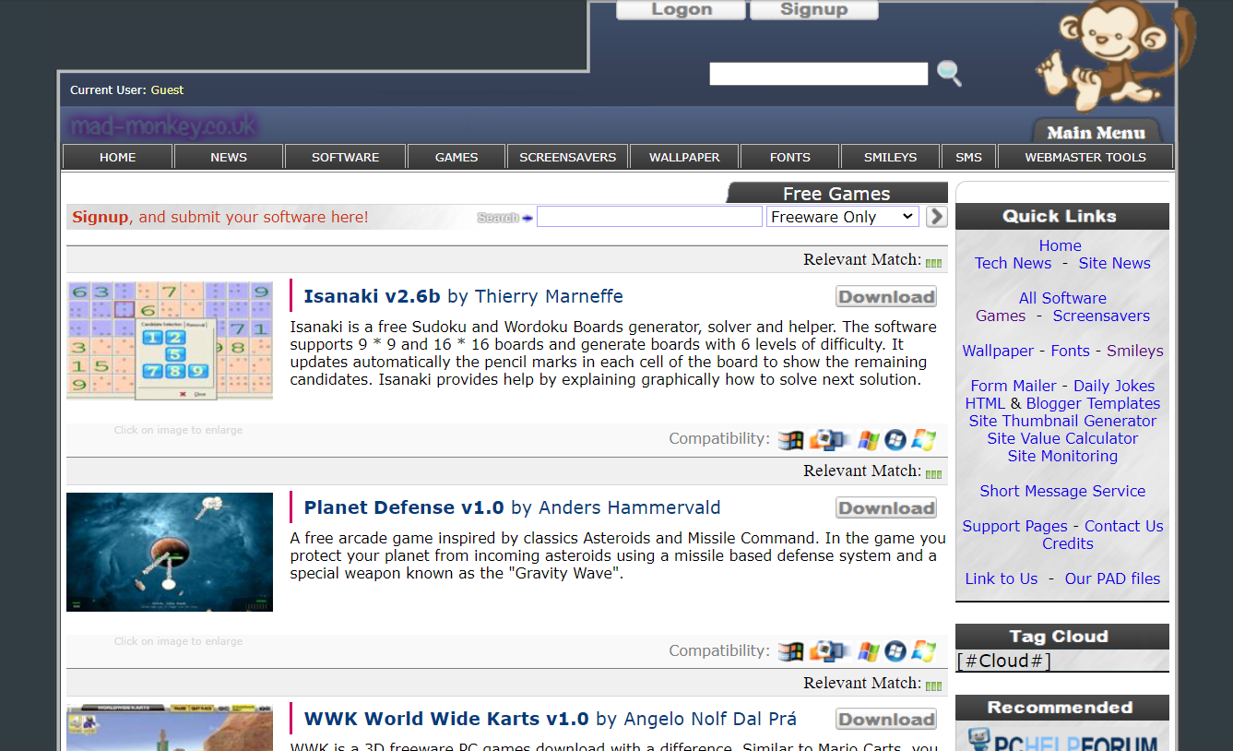Open the Form Mailer link

tap(1014, 386)
